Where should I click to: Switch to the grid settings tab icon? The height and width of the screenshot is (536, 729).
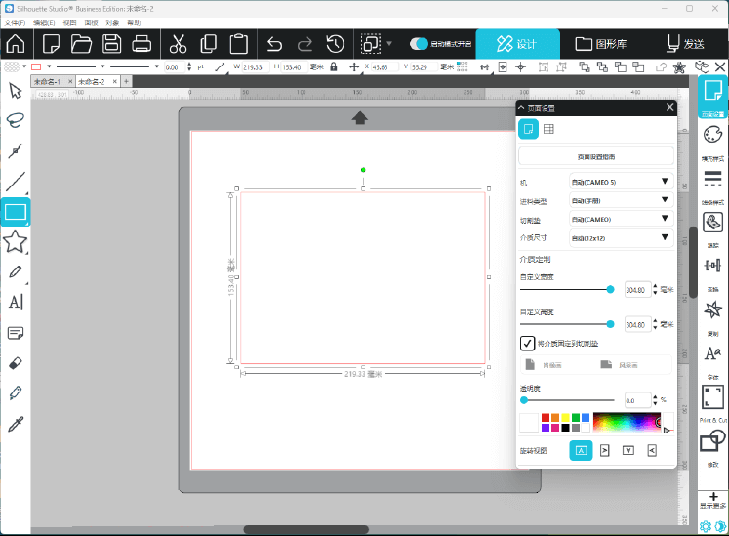click(548, 129)
